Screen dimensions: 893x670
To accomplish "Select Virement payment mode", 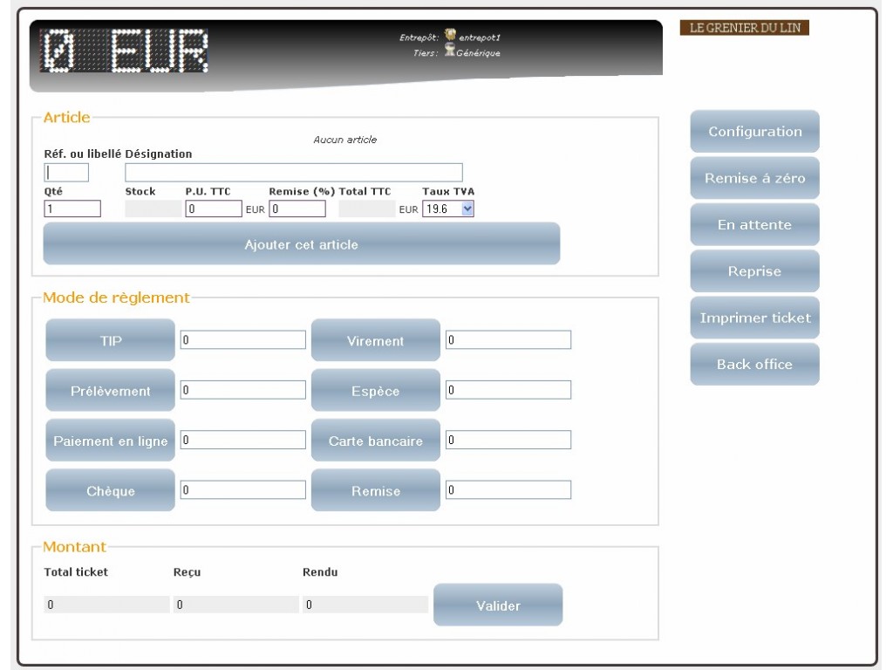I will click(x=375, y=340).
